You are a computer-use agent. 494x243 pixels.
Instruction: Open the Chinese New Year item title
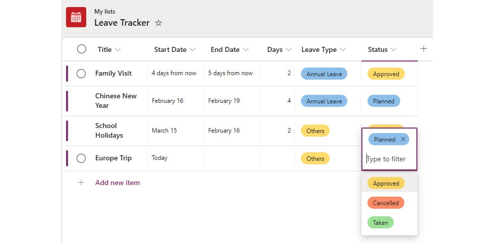116,101
